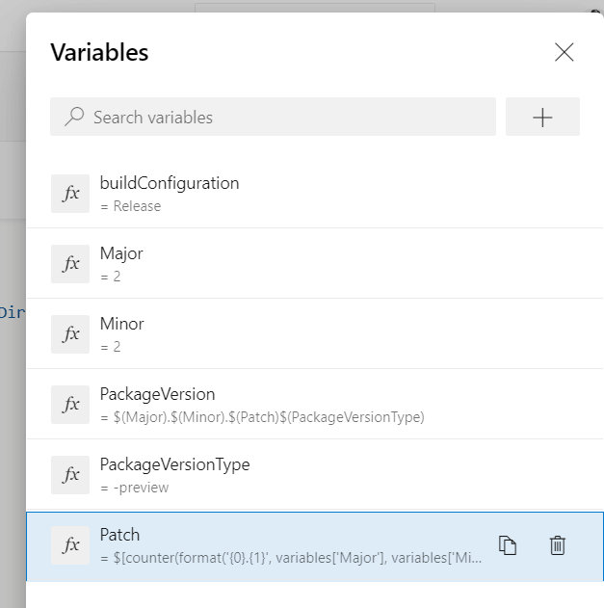Open the buildConfiguration variable
Screen dimensions: 604x608
tap(170, 183)
